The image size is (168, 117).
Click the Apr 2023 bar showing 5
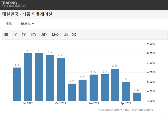[126, 91]
